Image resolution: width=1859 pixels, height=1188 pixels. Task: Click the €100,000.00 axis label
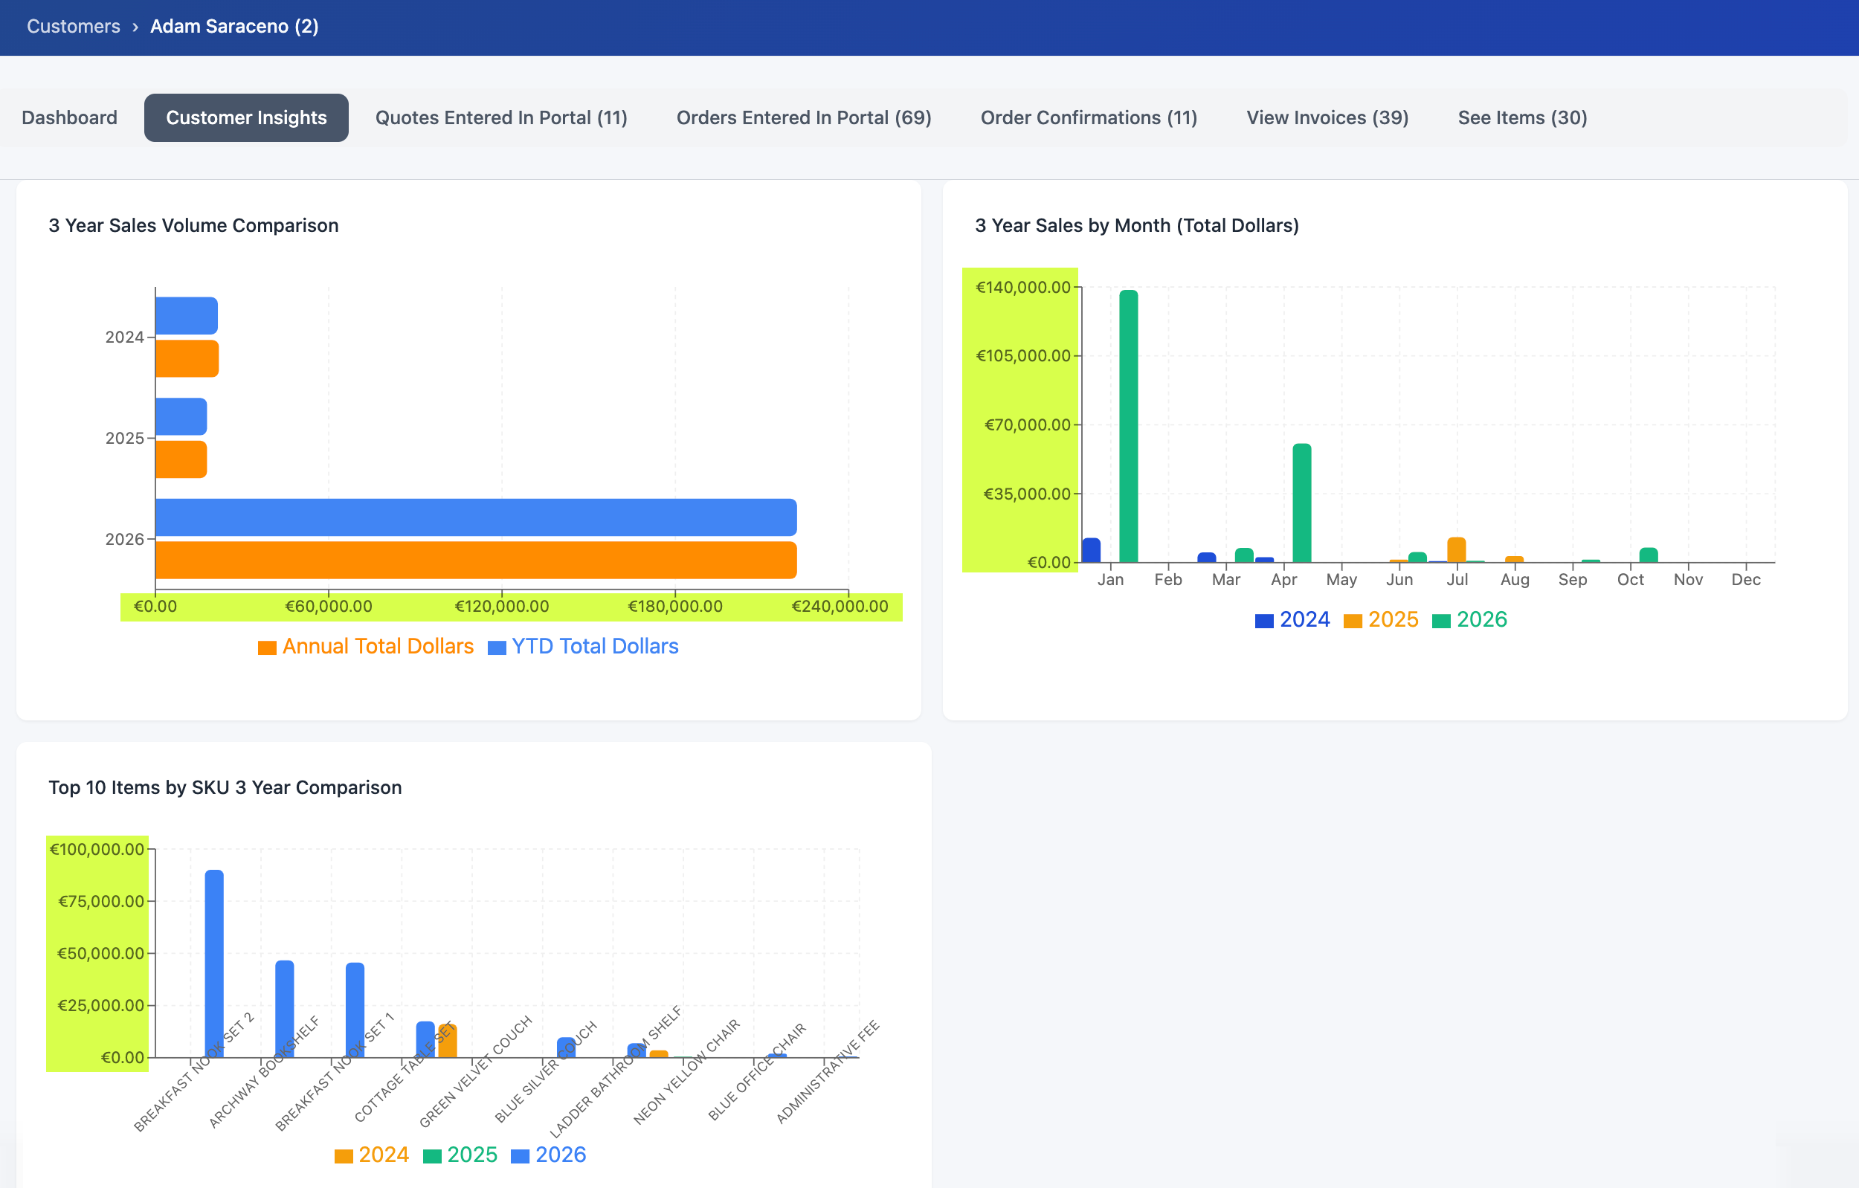tap(97, 849)
